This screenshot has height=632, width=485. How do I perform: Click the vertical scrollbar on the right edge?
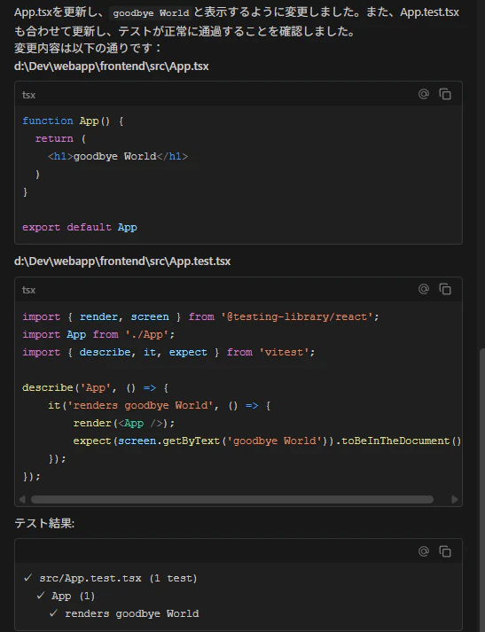[482, 488]
